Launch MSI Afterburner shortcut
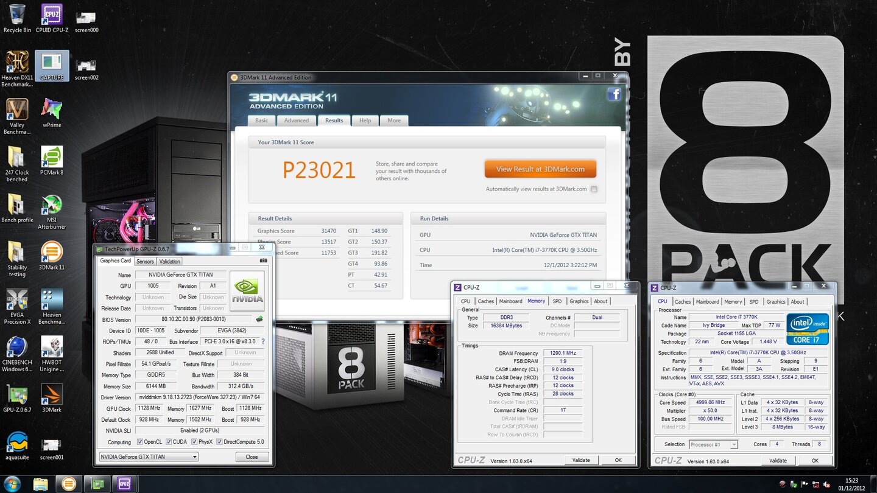 click(52, 212)
